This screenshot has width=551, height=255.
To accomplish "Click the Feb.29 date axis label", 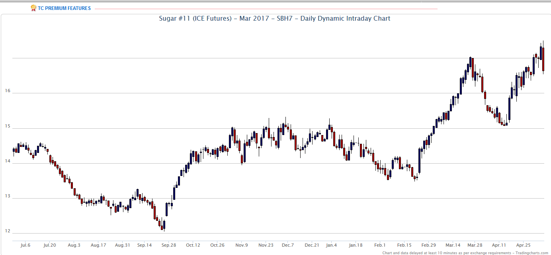I will pos(428,245).
